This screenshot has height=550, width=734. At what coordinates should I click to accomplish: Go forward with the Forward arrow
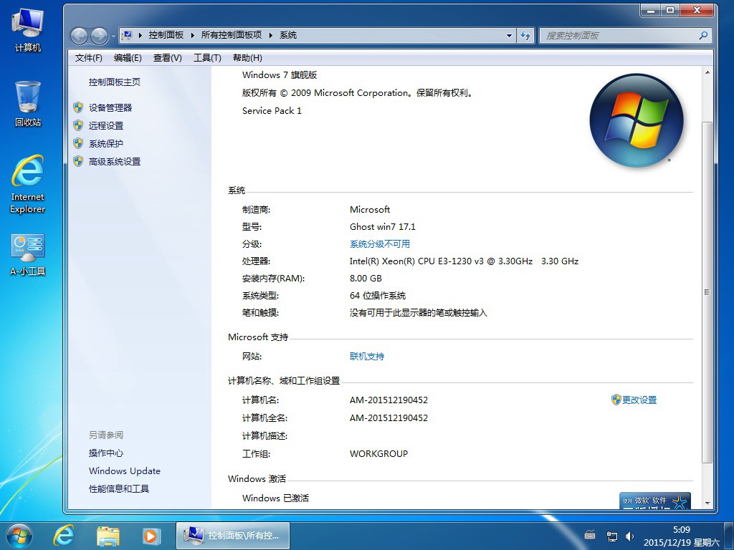(99, 36)
